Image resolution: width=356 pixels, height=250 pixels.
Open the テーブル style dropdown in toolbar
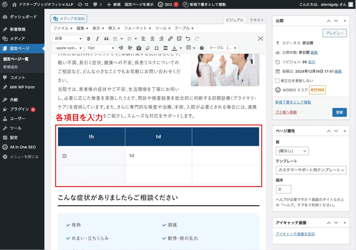(x=223, y=48)
